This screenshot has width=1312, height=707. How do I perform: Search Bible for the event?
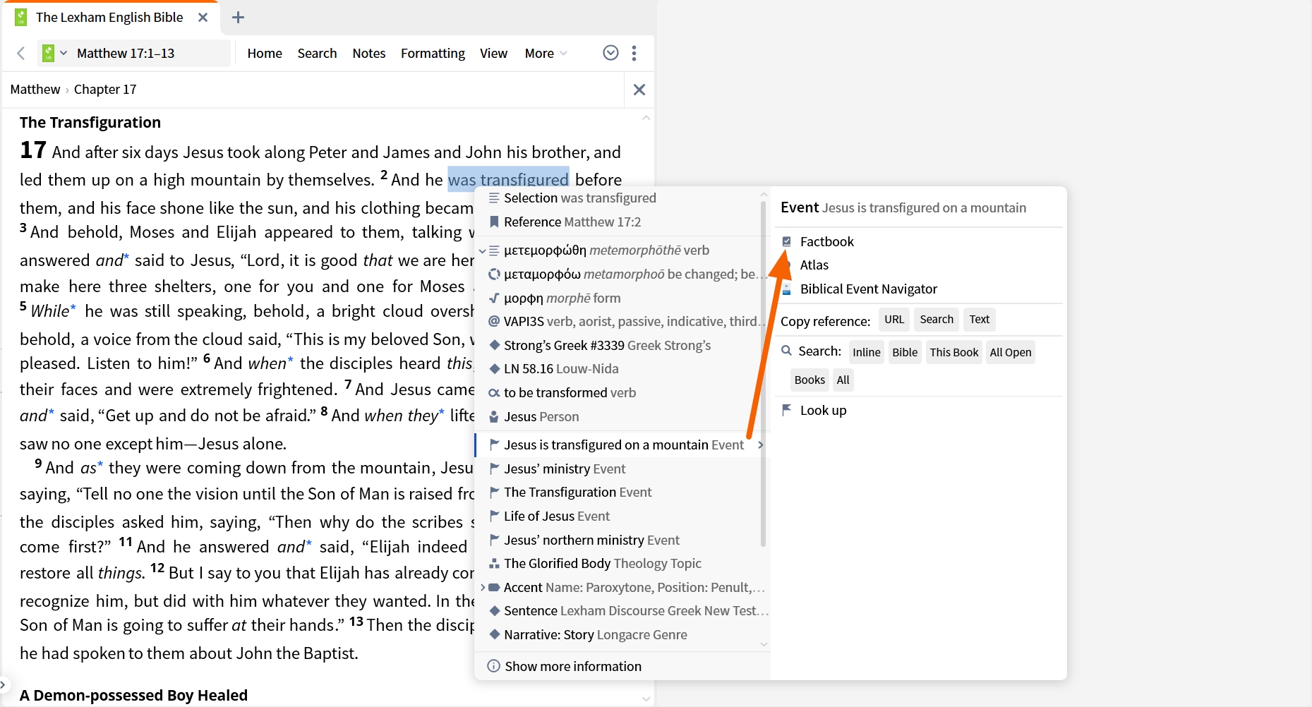coord(905,352)
